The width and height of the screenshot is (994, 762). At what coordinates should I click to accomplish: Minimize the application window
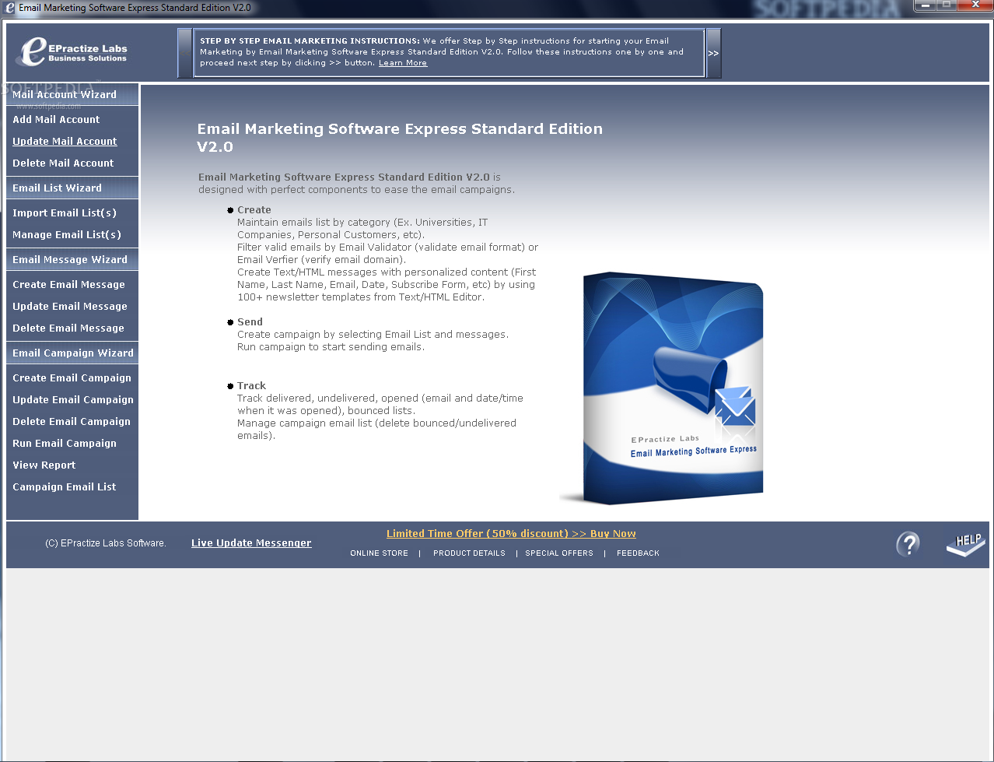point(924,5)
